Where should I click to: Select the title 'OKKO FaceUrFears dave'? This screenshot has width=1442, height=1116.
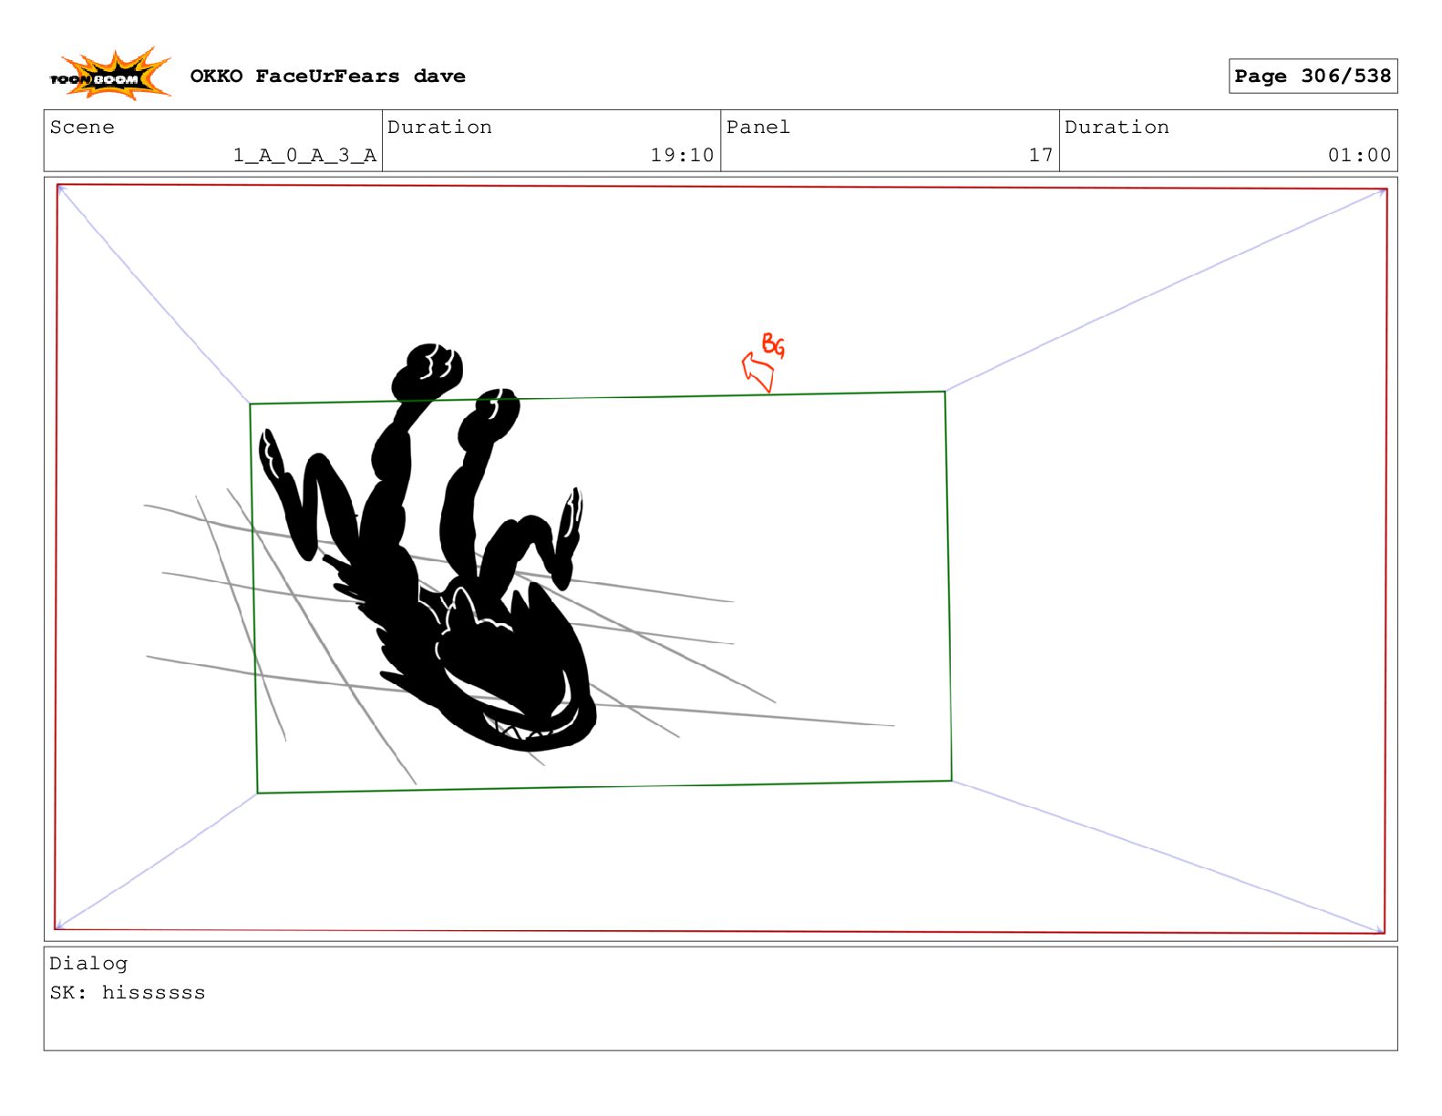pos(327,77)
